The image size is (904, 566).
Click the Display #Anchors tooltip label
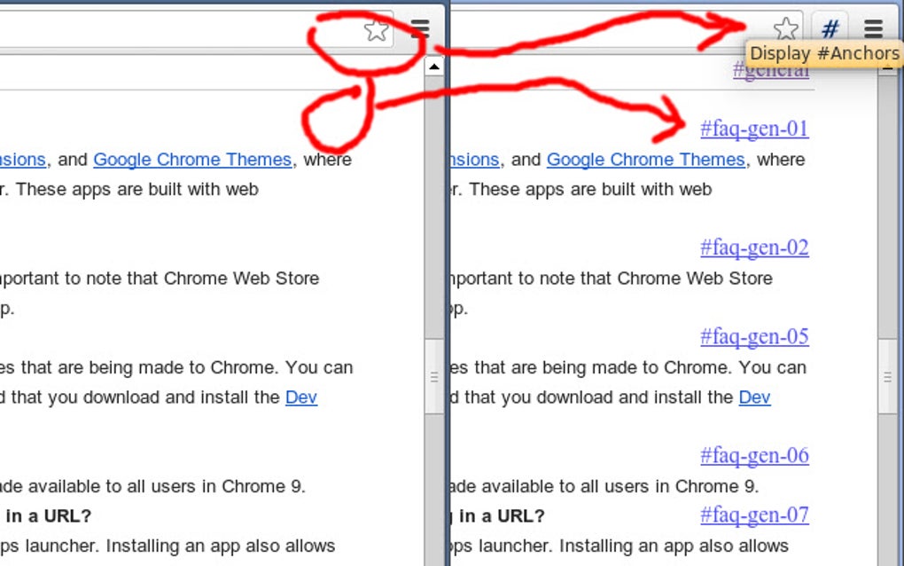[824, 53]
